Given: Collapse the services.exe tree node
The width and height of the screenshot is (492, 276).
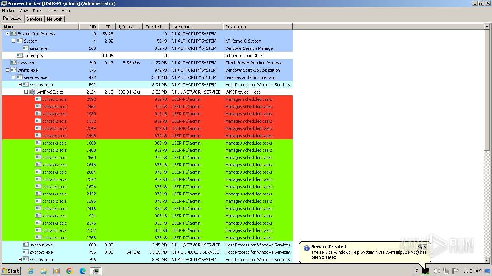Looking at the screenshot, I should tap(13, 77).
